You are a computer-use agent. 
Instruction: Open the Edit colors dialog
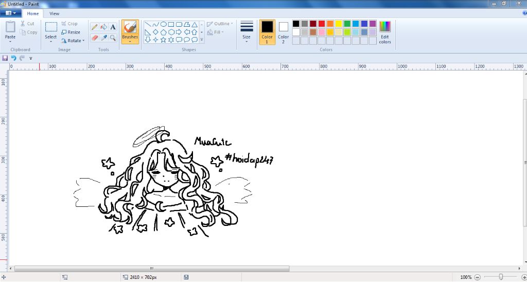385,32
